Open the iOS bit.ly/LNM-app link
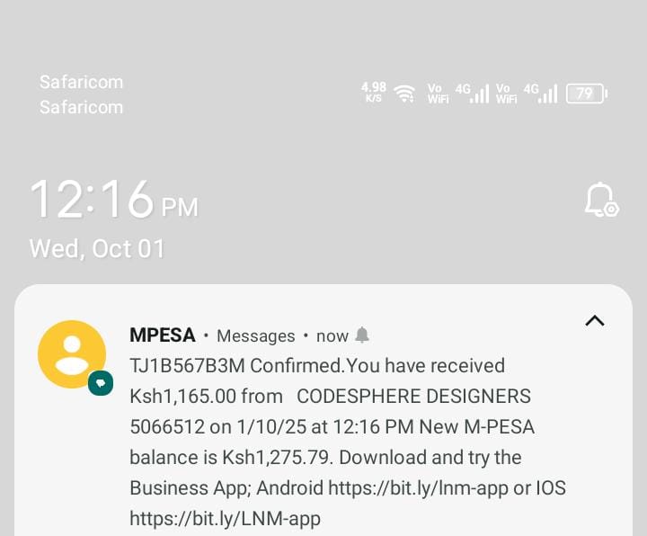This screenshot has height=536, width=647. click(x=225, y=518)
